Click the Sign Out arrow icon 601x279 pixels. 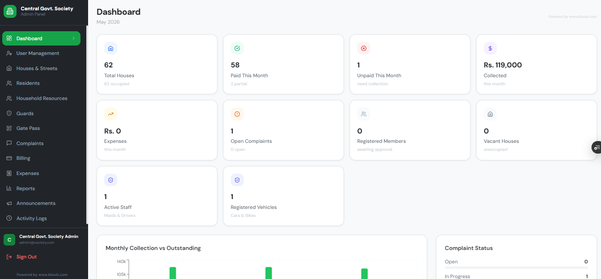tap(9, 257)
